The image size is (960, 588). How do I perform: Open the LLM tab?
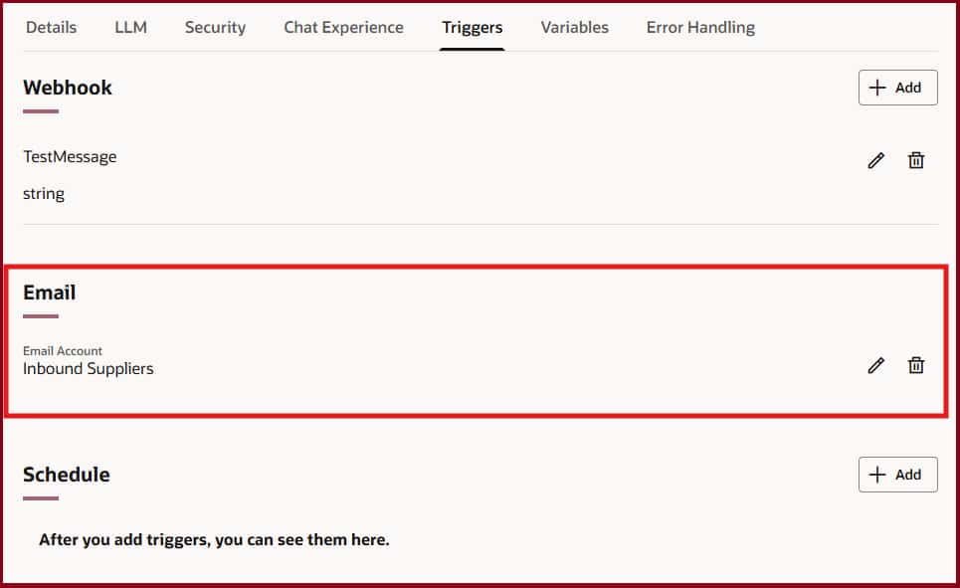(130, 27)
